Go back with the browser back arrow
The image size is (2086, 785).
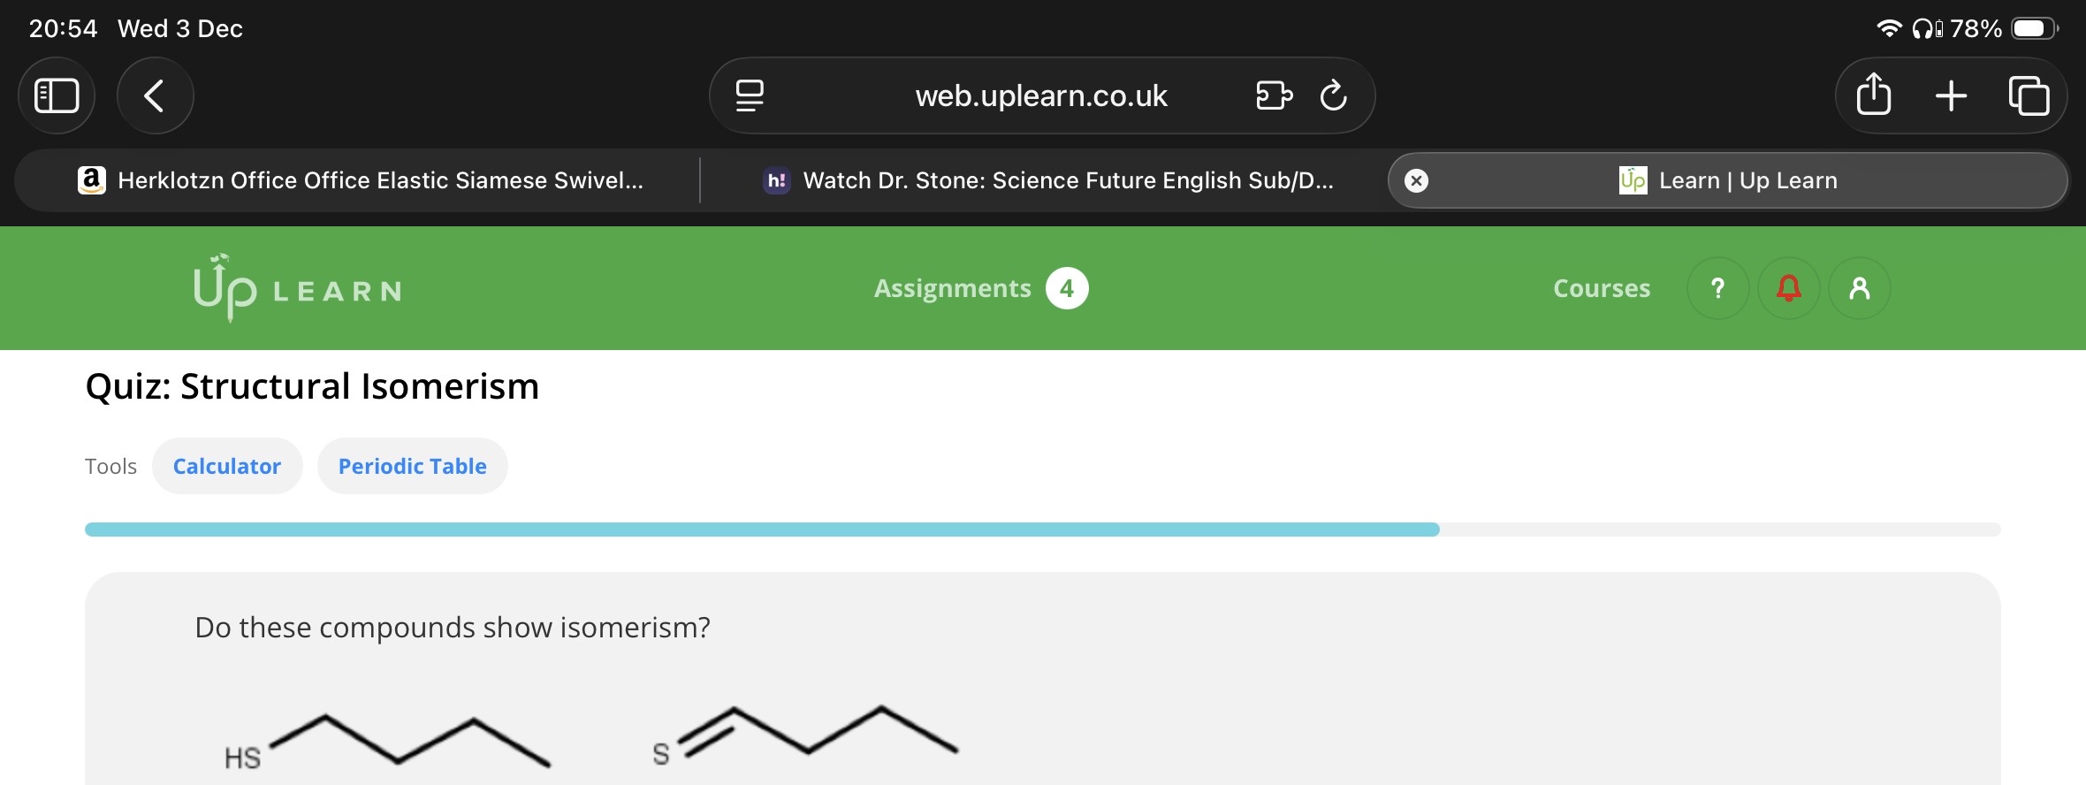155,95
